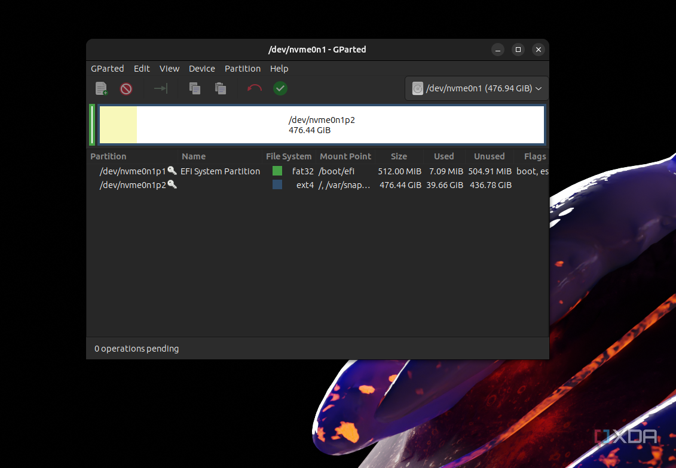The image size is (676, 468).
Task: Click the green fat32 color swatch
Action: point(277,171)
